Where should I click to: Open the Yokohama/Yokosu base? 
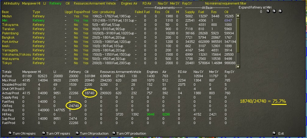click(16, 55)
